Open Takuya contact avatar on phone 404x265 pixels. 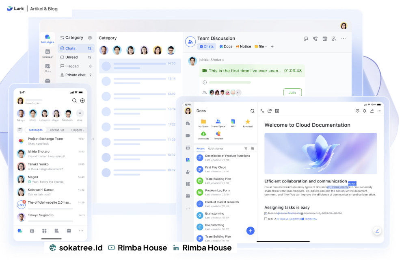point(21,113)
